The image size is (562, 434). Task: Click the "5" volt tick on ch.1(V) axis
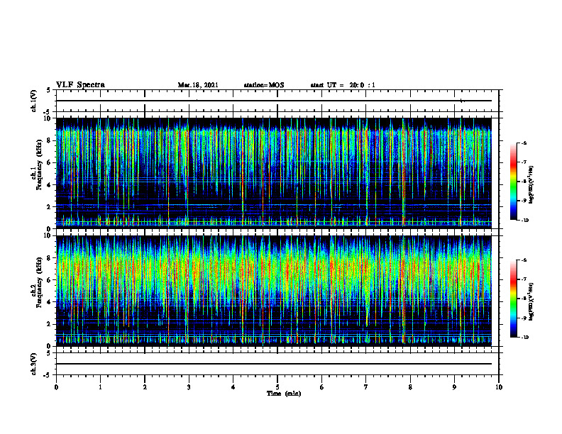(x=49, y=90)
